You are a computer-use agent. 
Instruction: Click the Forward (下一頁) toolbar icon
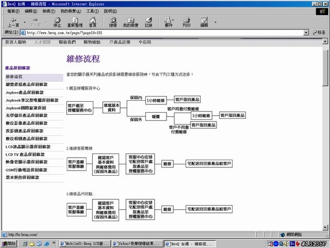point(36,22)
